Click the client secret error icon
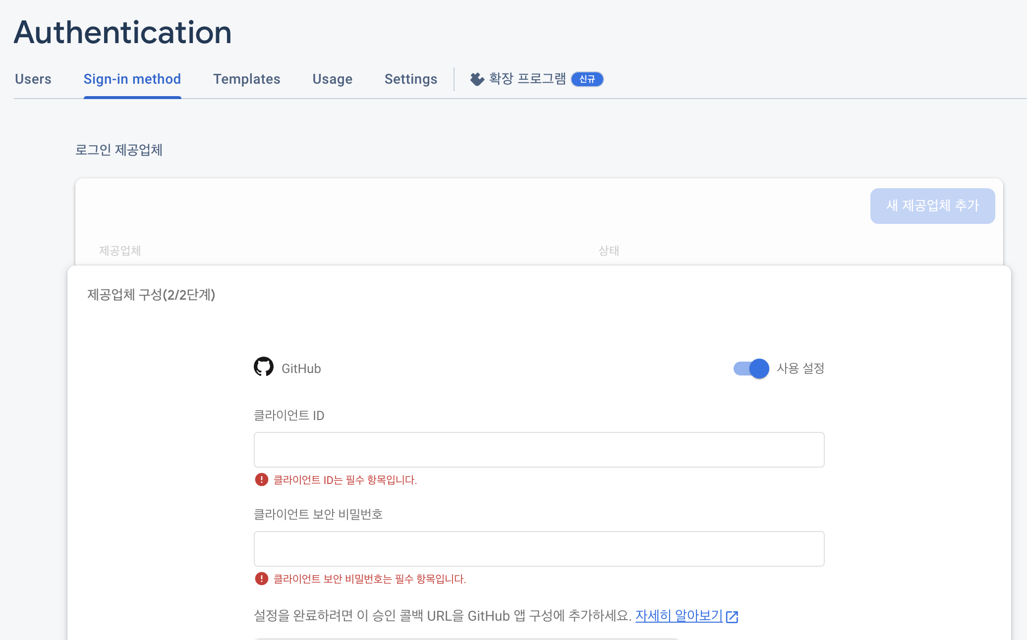Screen dimensions: 1027x640 pyautogui.click(x=261, y=579)
